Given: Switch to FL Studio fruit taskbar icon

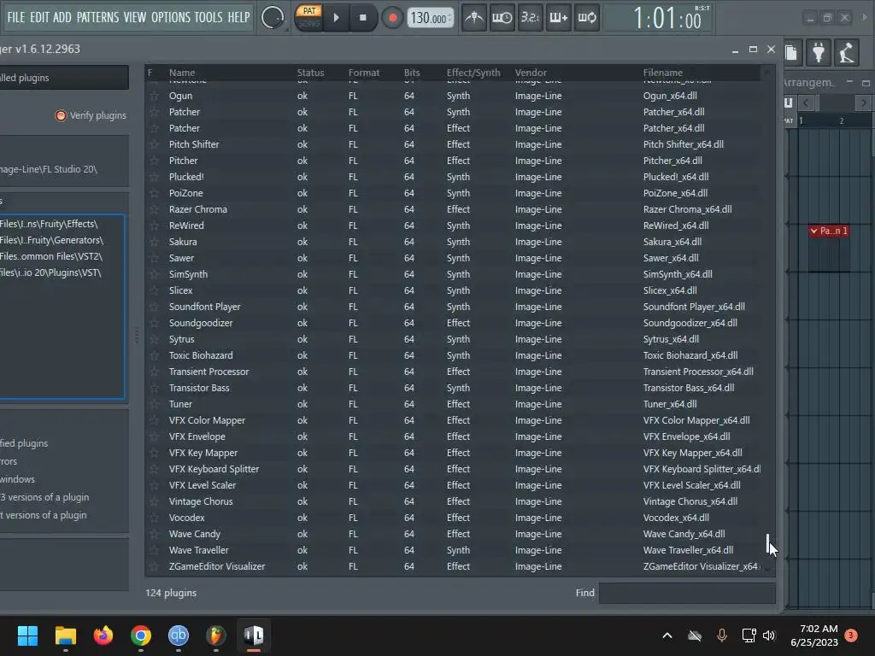Looking at the screenshot, I should pos(216,635).
